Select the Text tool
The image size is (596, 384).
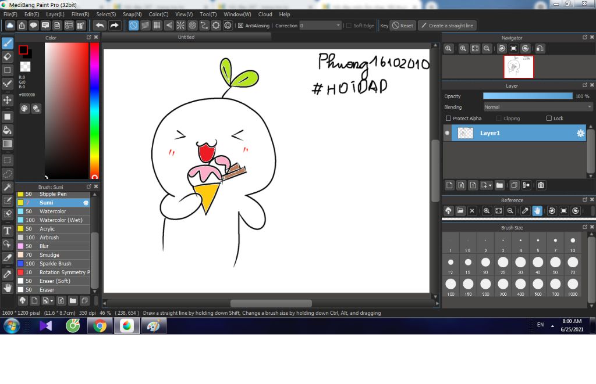pyautogui.click(x=7, y=231)
